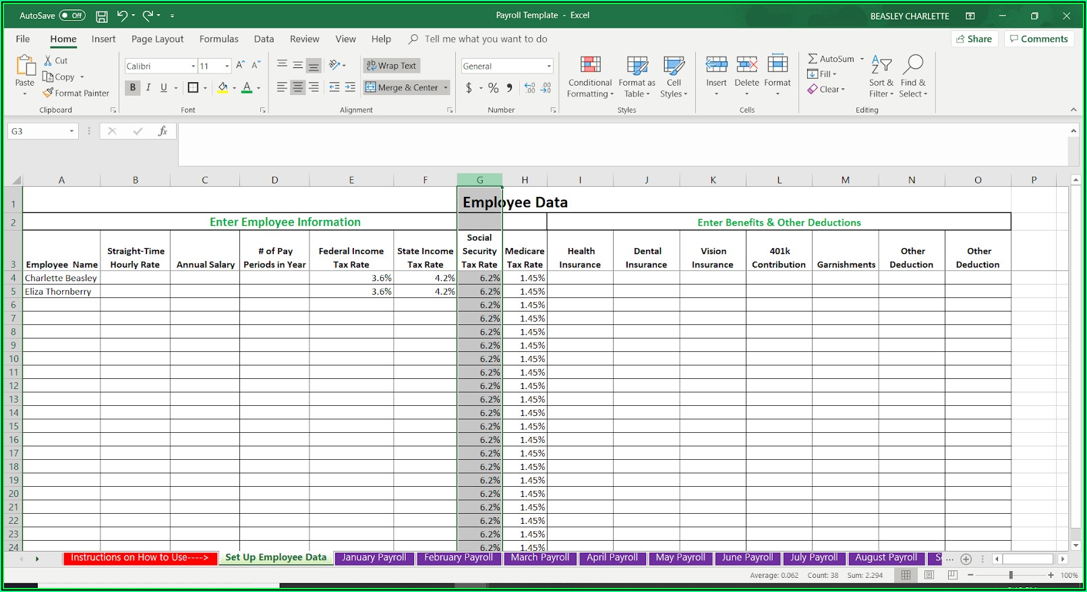The width and height of the screenshot is (1087, 592).
Task: Open the Find & Select tool
Action: (913, 76)
